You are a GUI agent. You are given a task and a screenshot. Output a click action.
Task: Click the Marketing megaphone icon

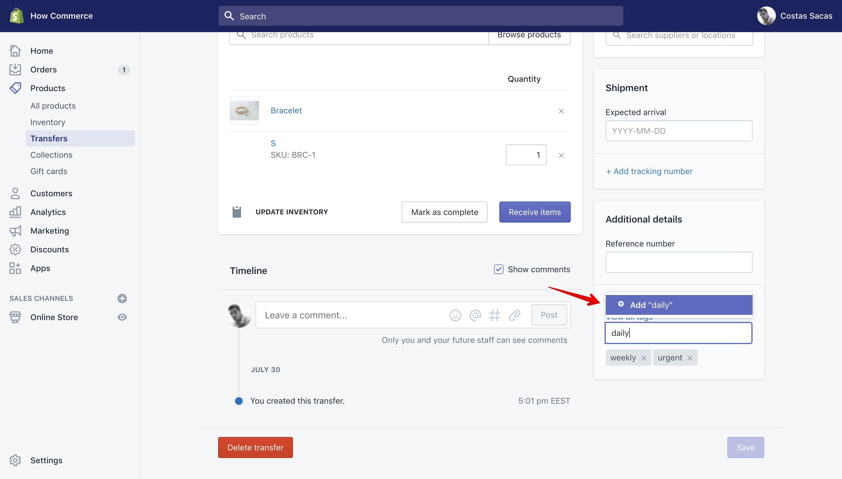click(15, 231)
